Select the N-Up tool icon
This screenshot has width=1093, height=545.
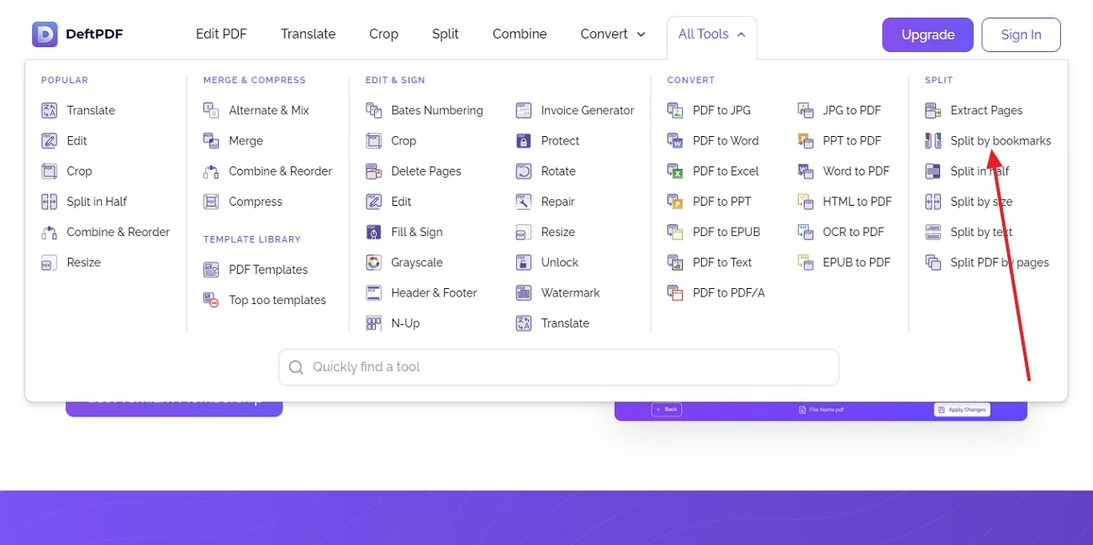(x=373, y=322)
